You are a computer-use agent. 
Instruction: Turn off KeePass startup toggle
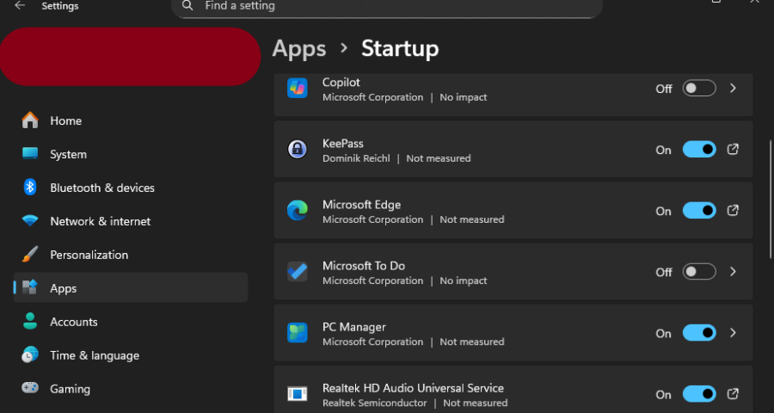[699, 149]
